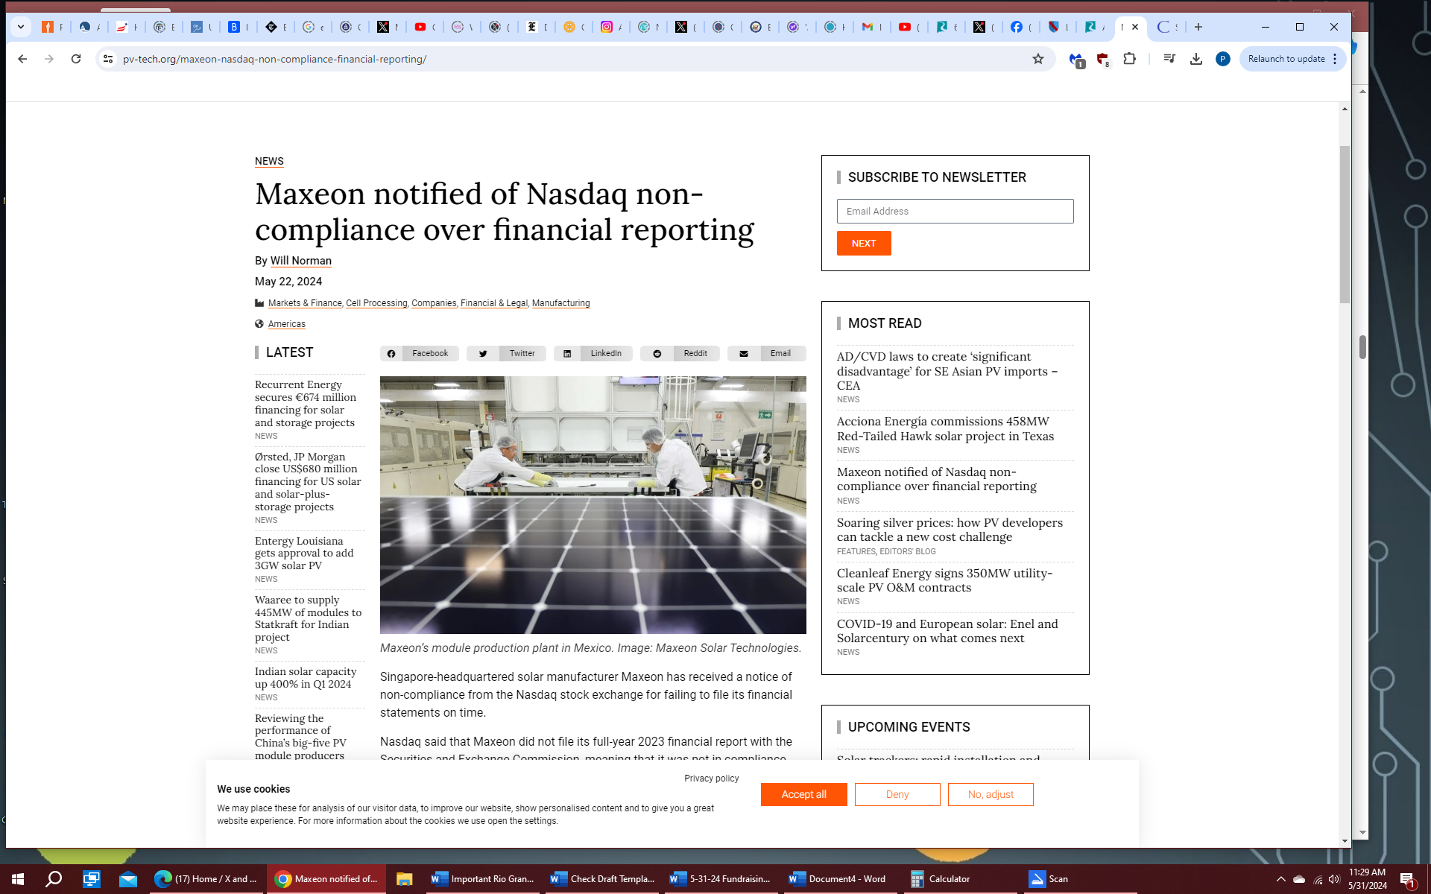Open a new browser tab
The width and height of the screenshot is (1431, 894).
[x=1198, y=27]
